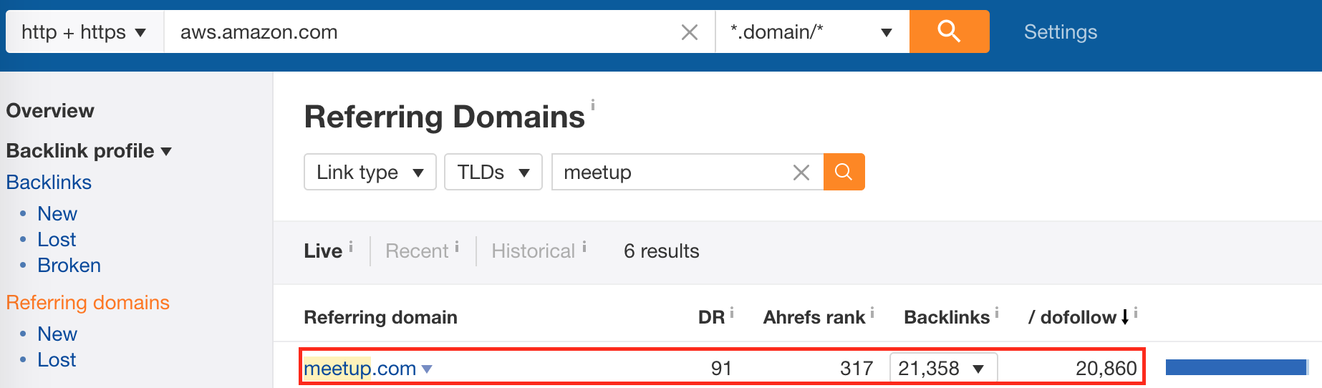The image size is (1322, 388).
Task: Open the Backlinks report link
Action: tap(49, 183)
